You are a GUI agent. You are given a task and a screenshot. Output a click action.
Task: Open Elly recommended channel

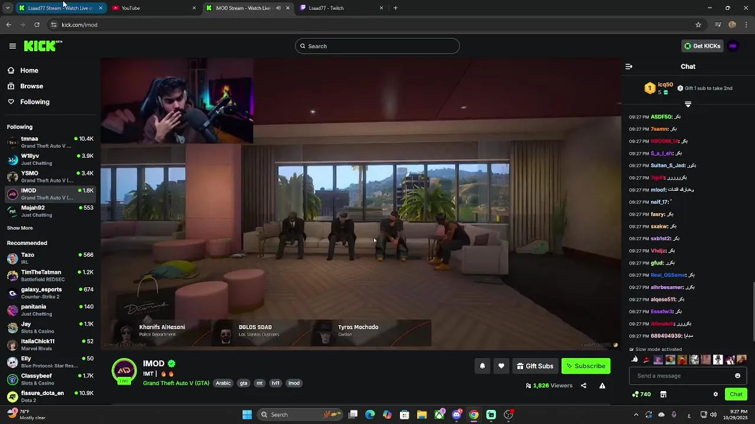tap(50, 362)
